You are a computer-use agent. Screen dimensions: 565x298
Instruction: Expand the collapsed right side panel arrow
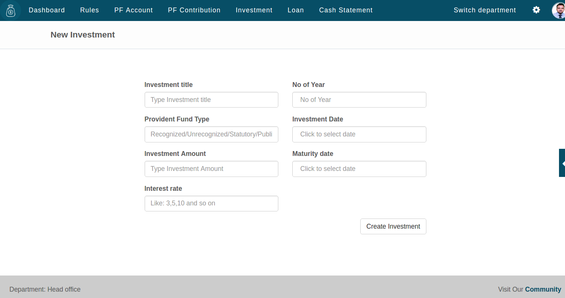pos(562,163)
